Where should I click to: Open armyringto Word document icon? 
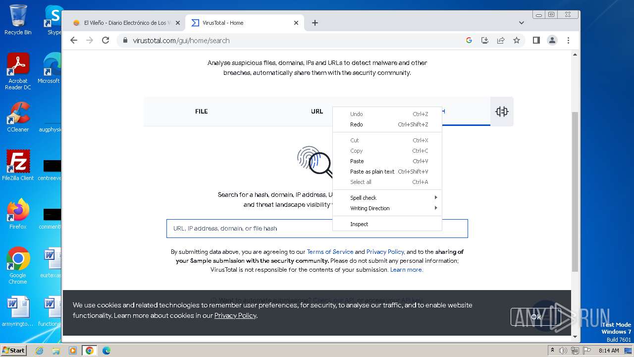tap(18, 311)
